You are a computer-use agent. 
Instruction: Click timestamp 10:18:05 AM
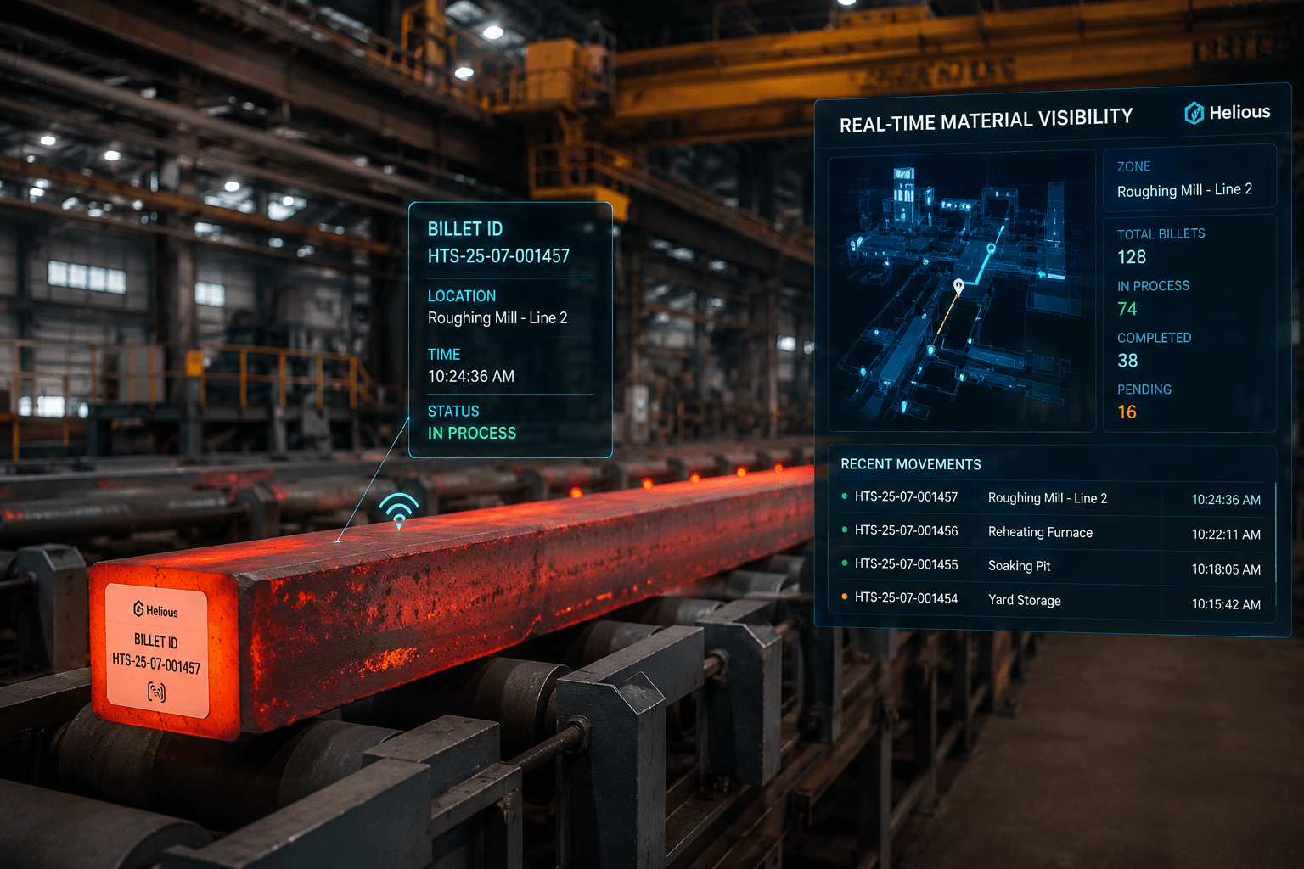[x=1226, y=569]
